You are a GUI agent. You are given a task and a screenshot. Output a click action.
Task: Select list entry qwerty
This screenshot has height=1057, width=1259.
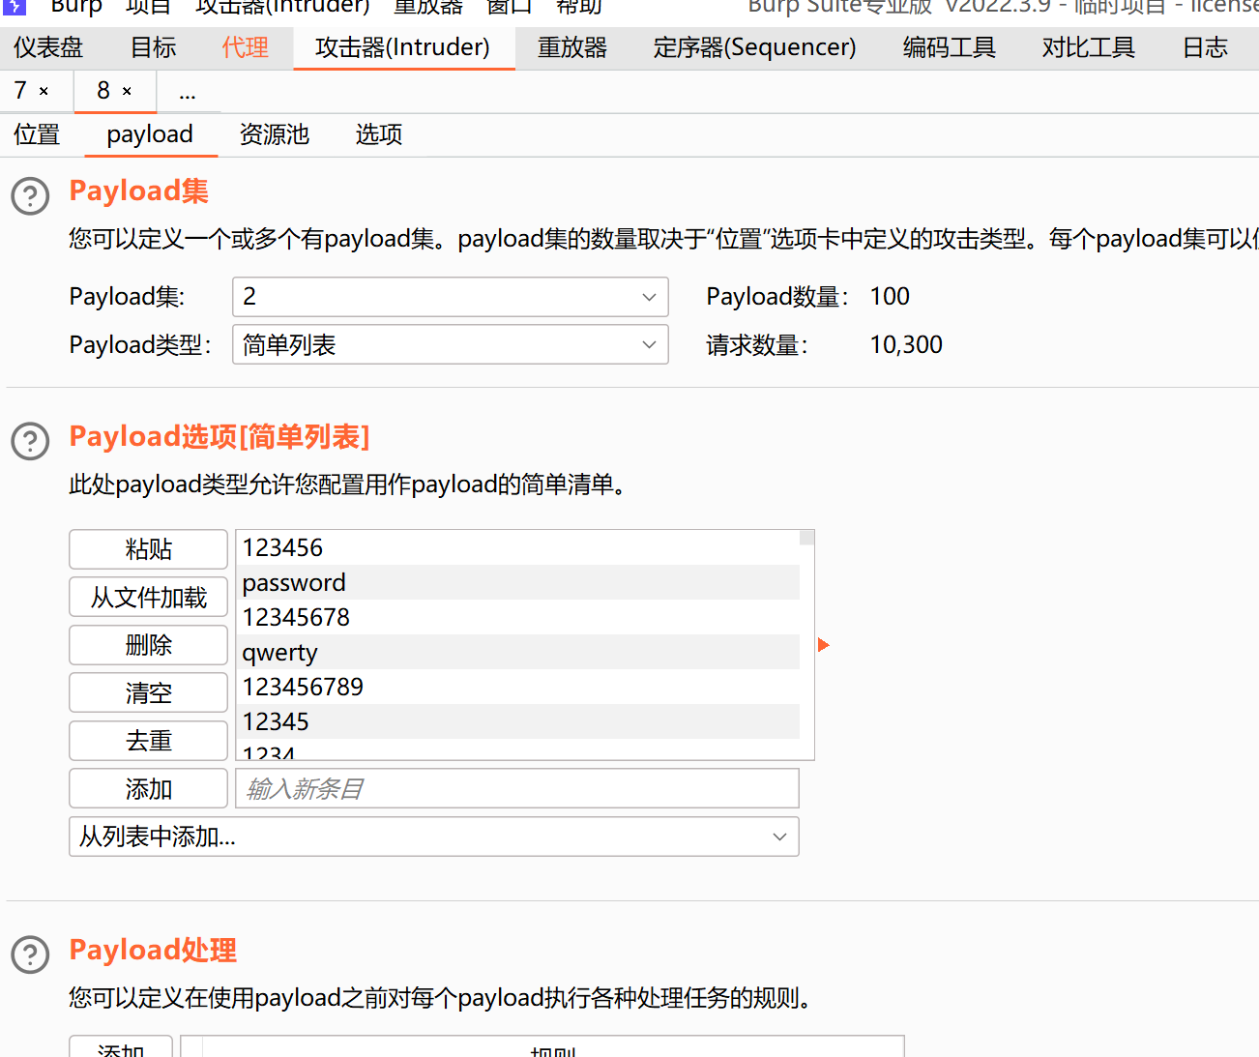point(518,652)
